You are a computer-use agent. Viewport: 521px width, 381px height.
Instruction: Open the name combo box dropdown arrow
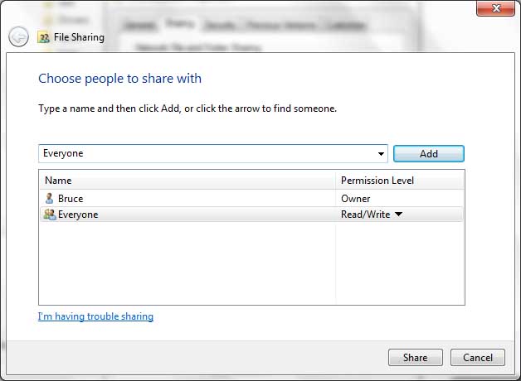pyautogui.click(x=381, y=154)
